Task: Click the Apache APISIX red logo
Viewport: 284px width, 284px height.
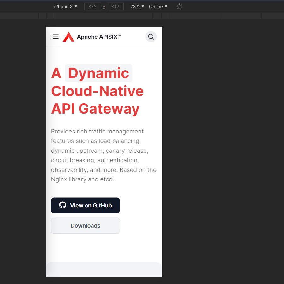Action: (68, 37)
